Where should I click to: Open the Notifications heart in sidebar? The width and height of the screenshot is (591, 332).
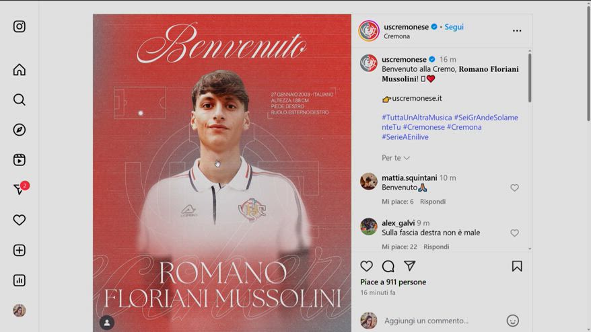[20, 220]
